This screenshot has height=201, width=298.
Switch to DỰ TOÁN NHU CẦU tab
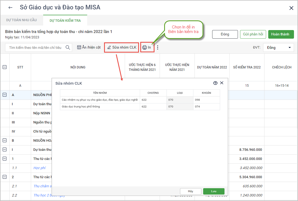coord(21,20)
